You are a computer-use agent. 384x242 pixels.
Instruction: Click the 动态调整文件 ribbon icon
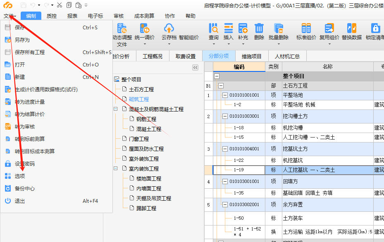(x=122, y=28)
